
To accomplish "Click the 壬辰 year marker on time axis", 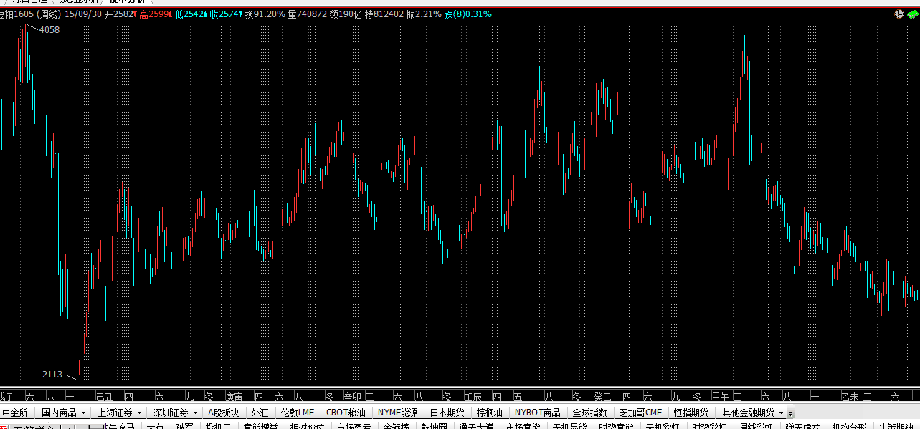I will point(473,396).
